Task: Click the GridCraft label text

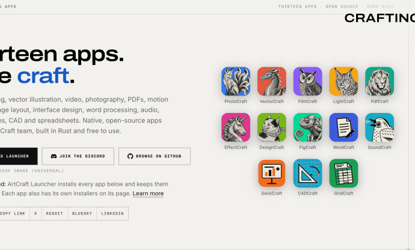Action: [x=343, y=194]
